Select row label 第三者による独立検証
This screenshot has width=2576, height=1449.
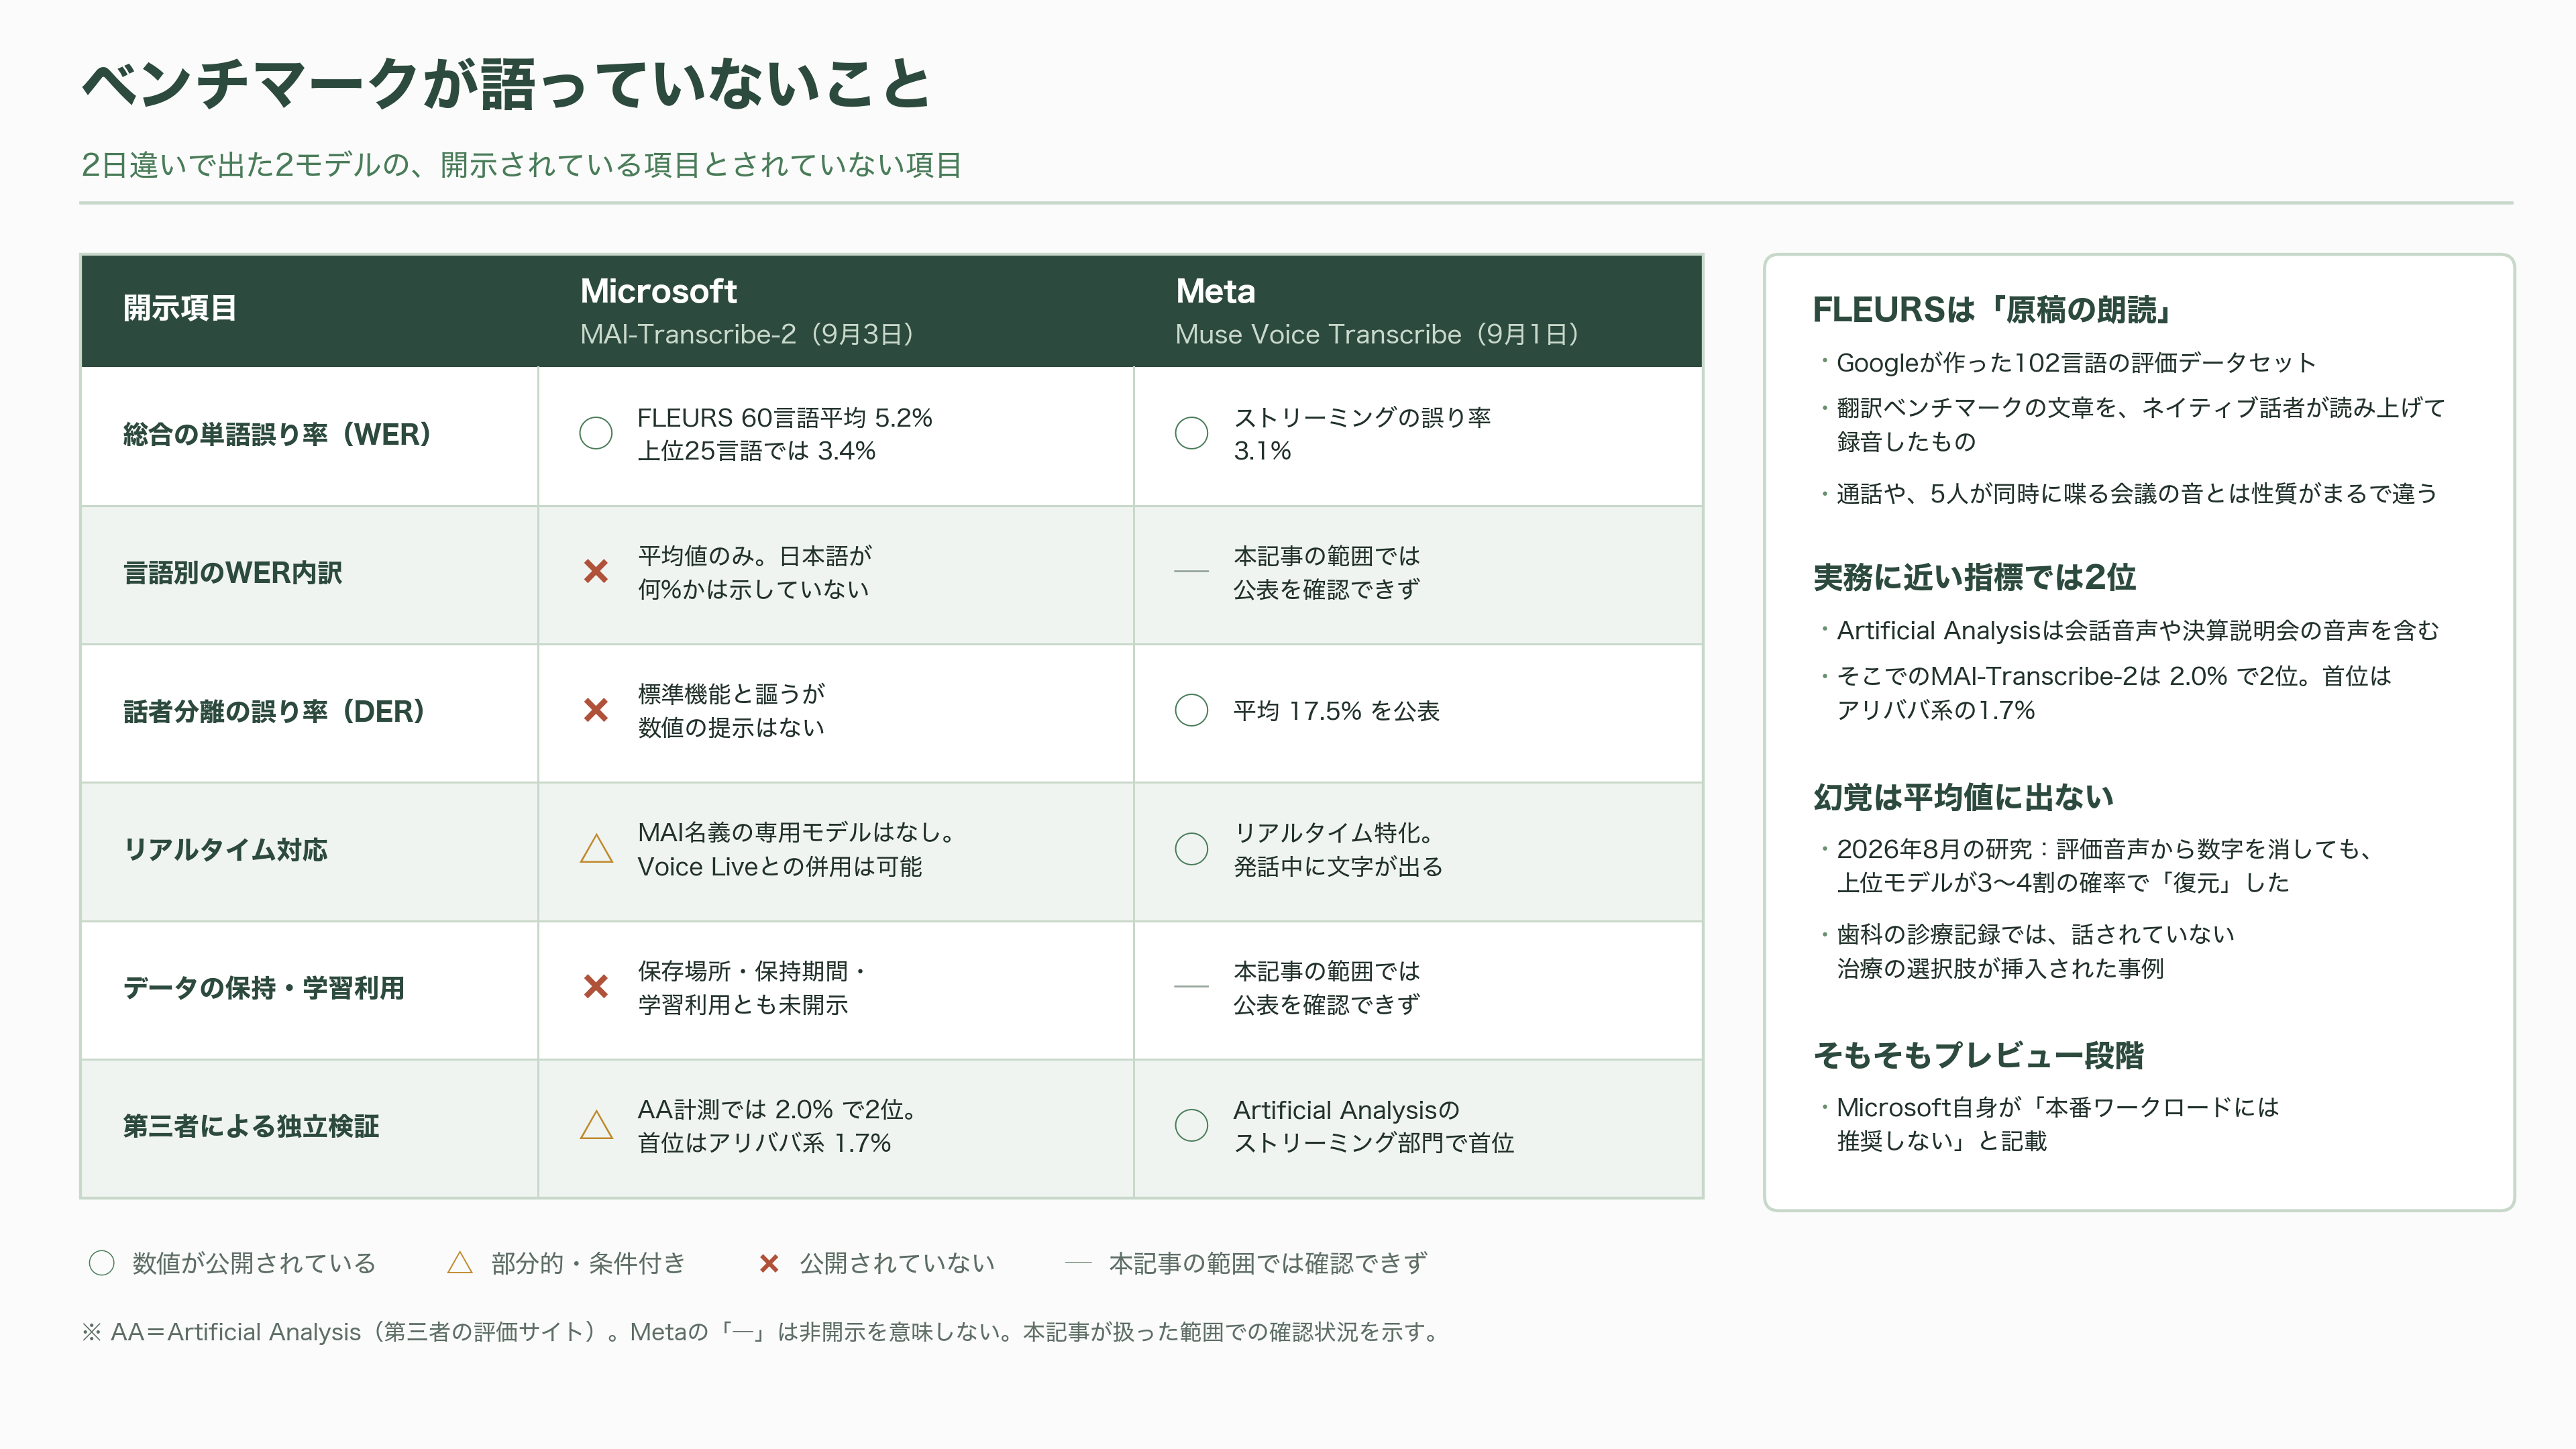(251, 1126)
